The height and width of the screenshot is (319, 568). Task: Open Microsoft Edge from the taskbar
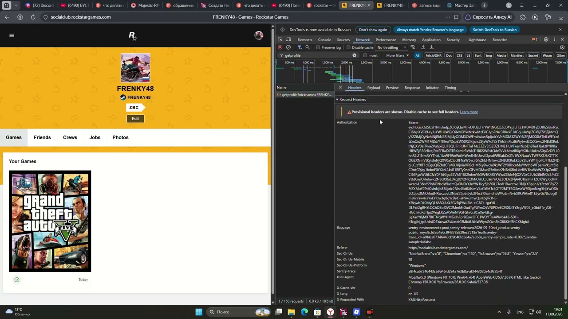(304, 312)
